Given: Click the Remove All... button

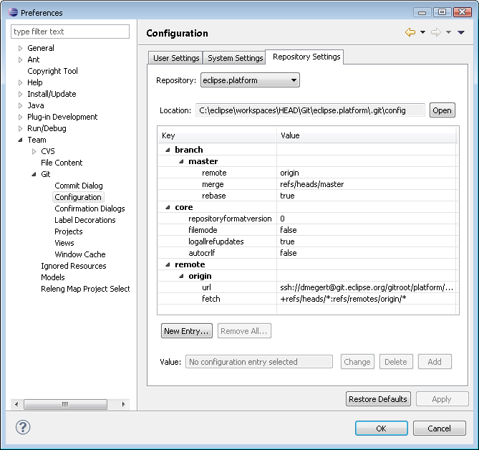Looking at the screenshot, I should click(x=244, y=331).
